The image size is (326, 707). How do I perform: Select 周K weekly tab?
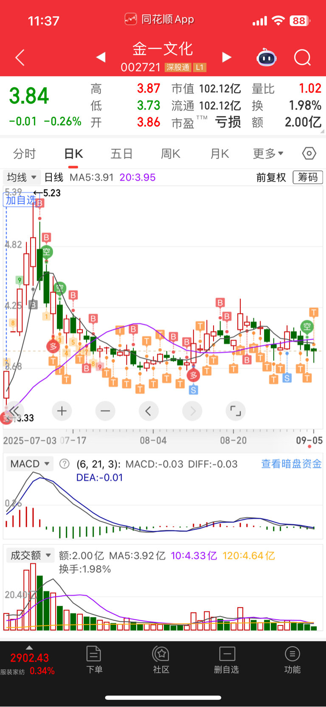pos(171,153)
